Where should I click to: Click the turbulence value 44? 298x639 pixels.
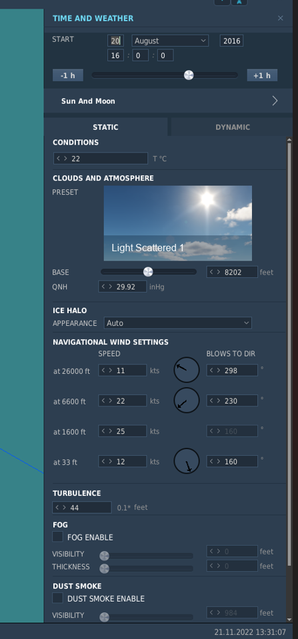82,507
